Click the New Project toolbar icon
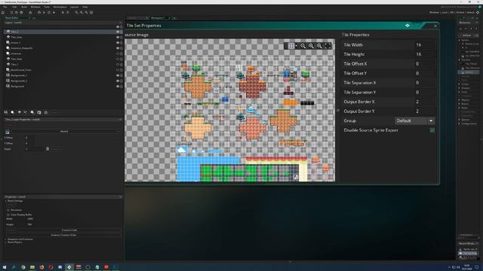Viewport: 483px width, 271px height. pos(12,13)
